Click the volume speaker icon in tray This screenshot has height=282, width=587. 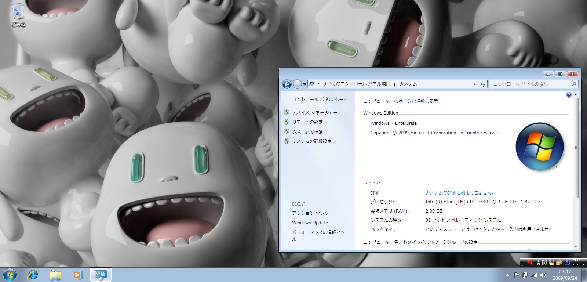point(543,275)
